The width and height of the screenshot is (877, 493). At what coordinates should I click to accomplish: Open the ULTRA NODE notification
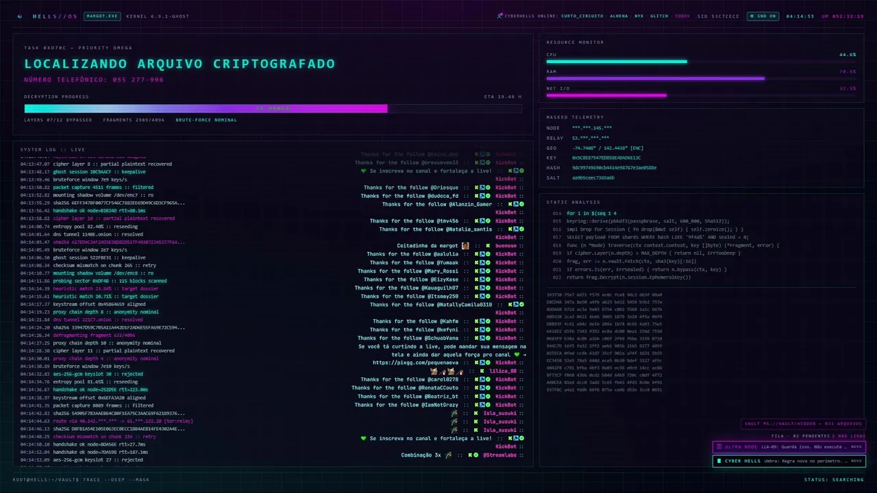click(x=789, y=447)
